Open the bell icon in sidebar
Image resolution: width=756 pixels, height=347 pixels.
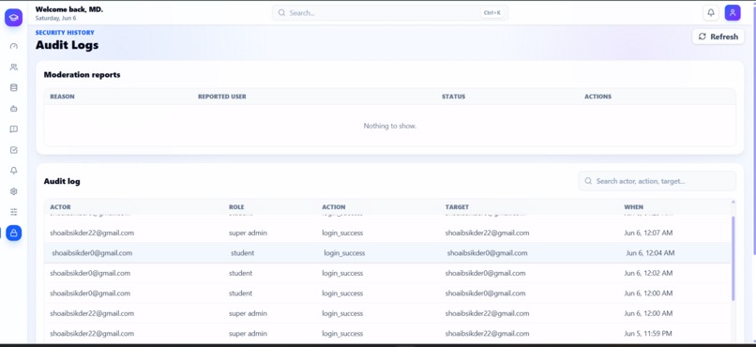tap(13, 171)
